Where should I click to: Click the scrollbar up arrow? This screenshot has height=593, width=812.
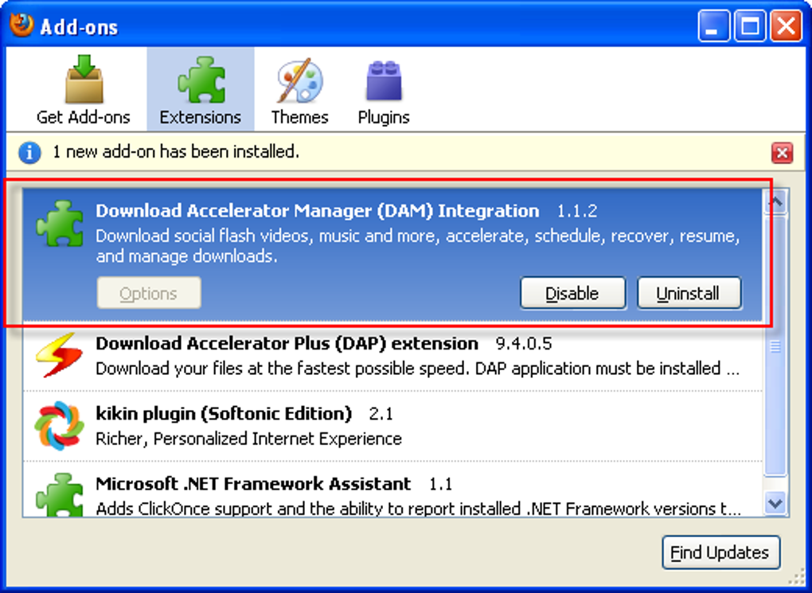[775, 201]
